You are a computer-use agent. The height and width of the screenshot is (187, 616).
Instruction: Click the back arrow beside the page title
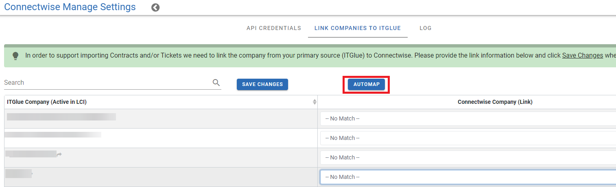[155, 8]
